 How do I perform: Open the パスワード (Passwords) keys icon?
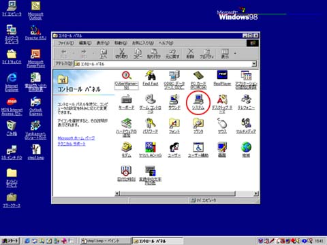[x=151, y=126]
